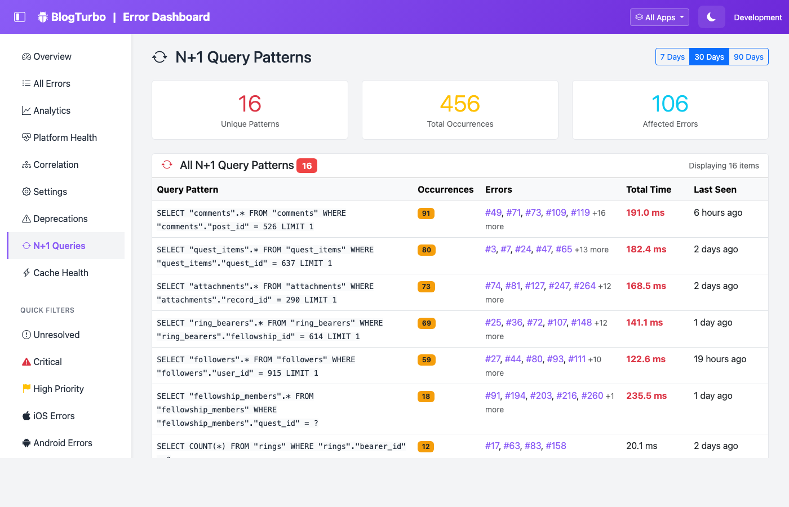The width and height of the screenshot is (789, 507).
Task: Click the Platform Health heart icon
Action: click(26, 137)
